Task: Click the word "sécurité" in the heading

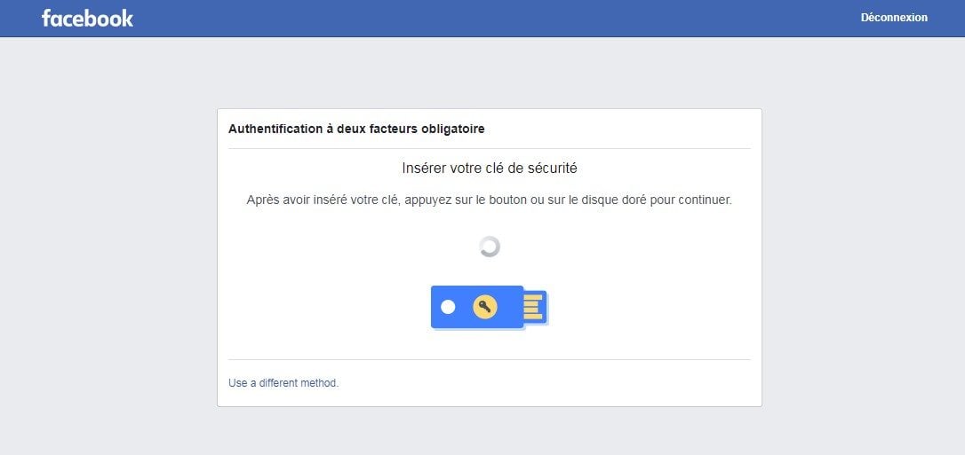Action: click(553, 168)
